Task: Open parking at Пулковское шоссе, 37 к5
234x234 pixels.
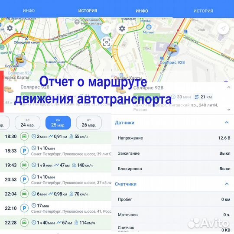Action: coord(55,179)
